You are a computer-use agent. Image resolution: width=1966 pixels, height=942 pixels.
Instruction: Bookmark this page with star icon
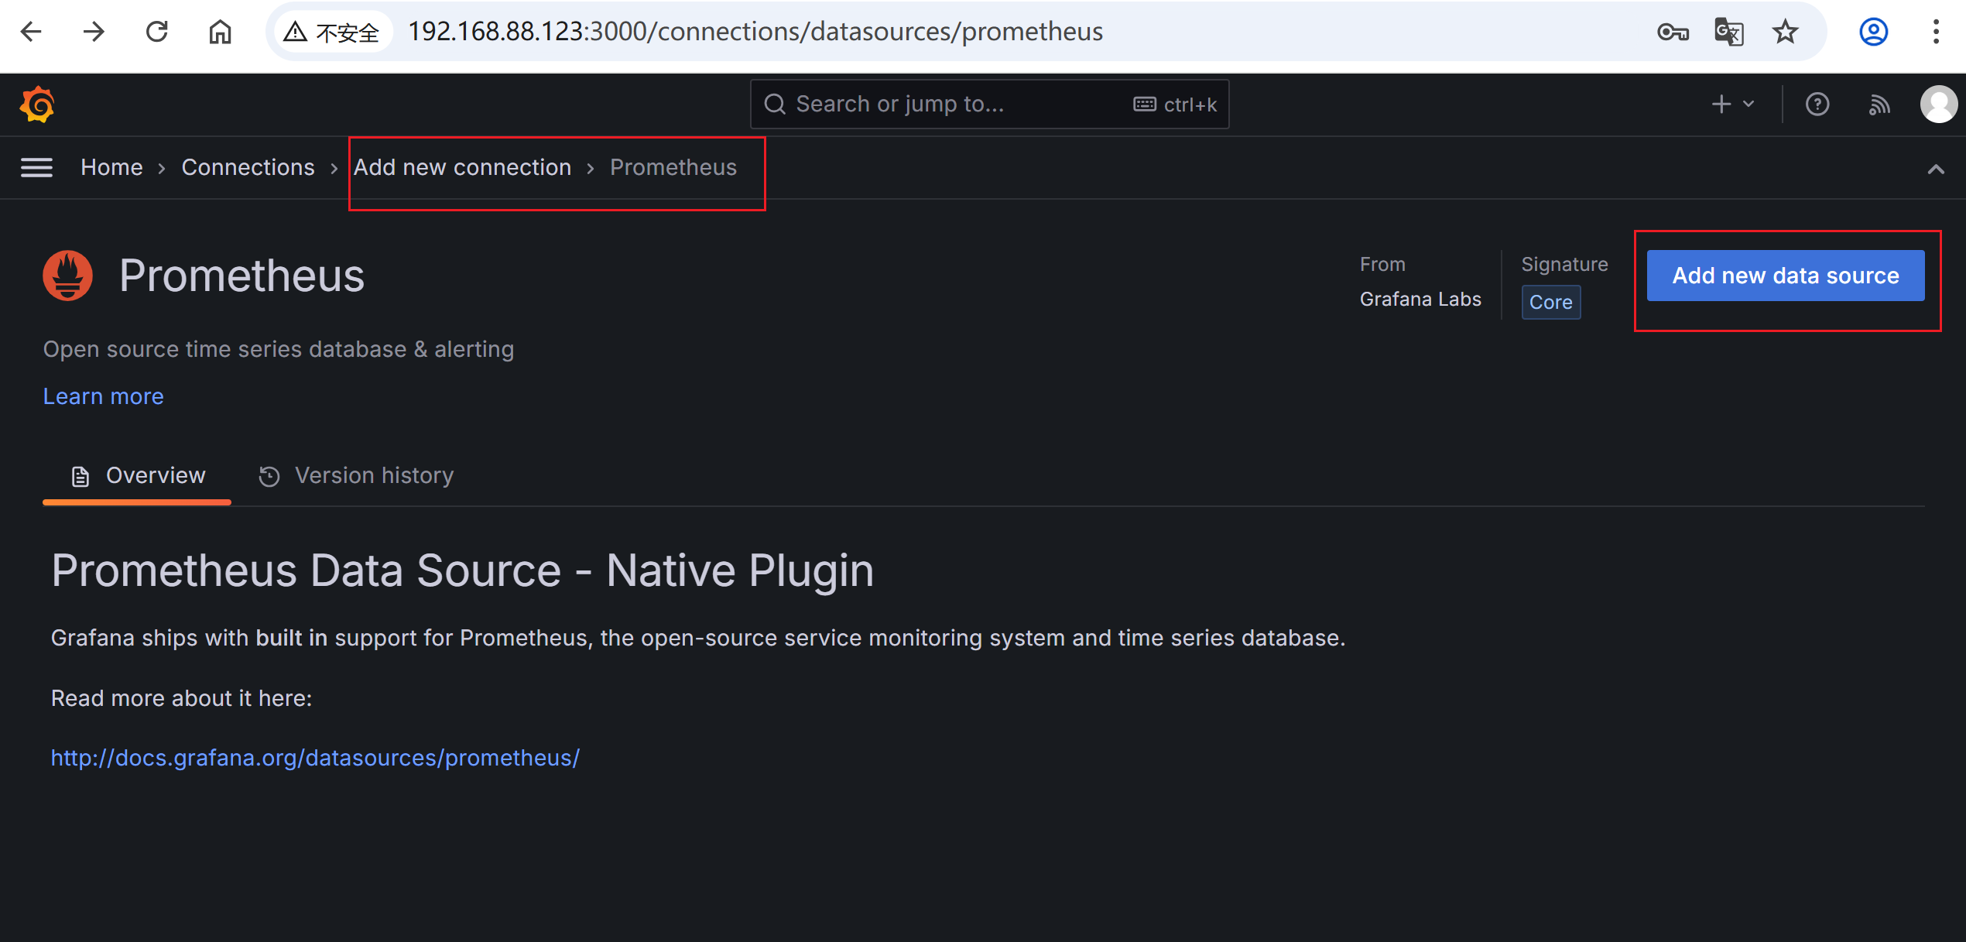click(x=1785, y=32)
